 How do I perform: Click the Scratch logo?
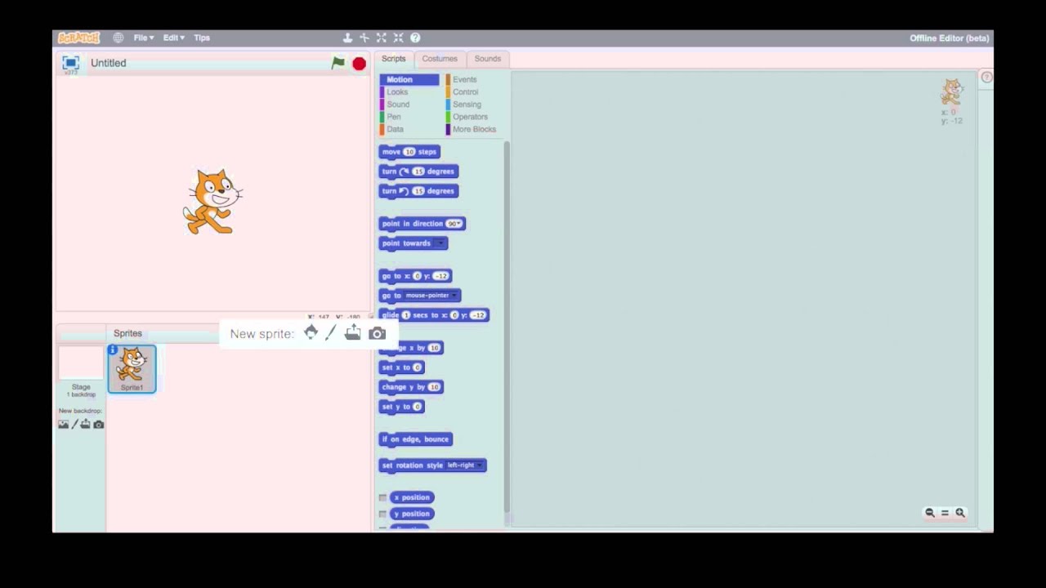tap(78, 38)
